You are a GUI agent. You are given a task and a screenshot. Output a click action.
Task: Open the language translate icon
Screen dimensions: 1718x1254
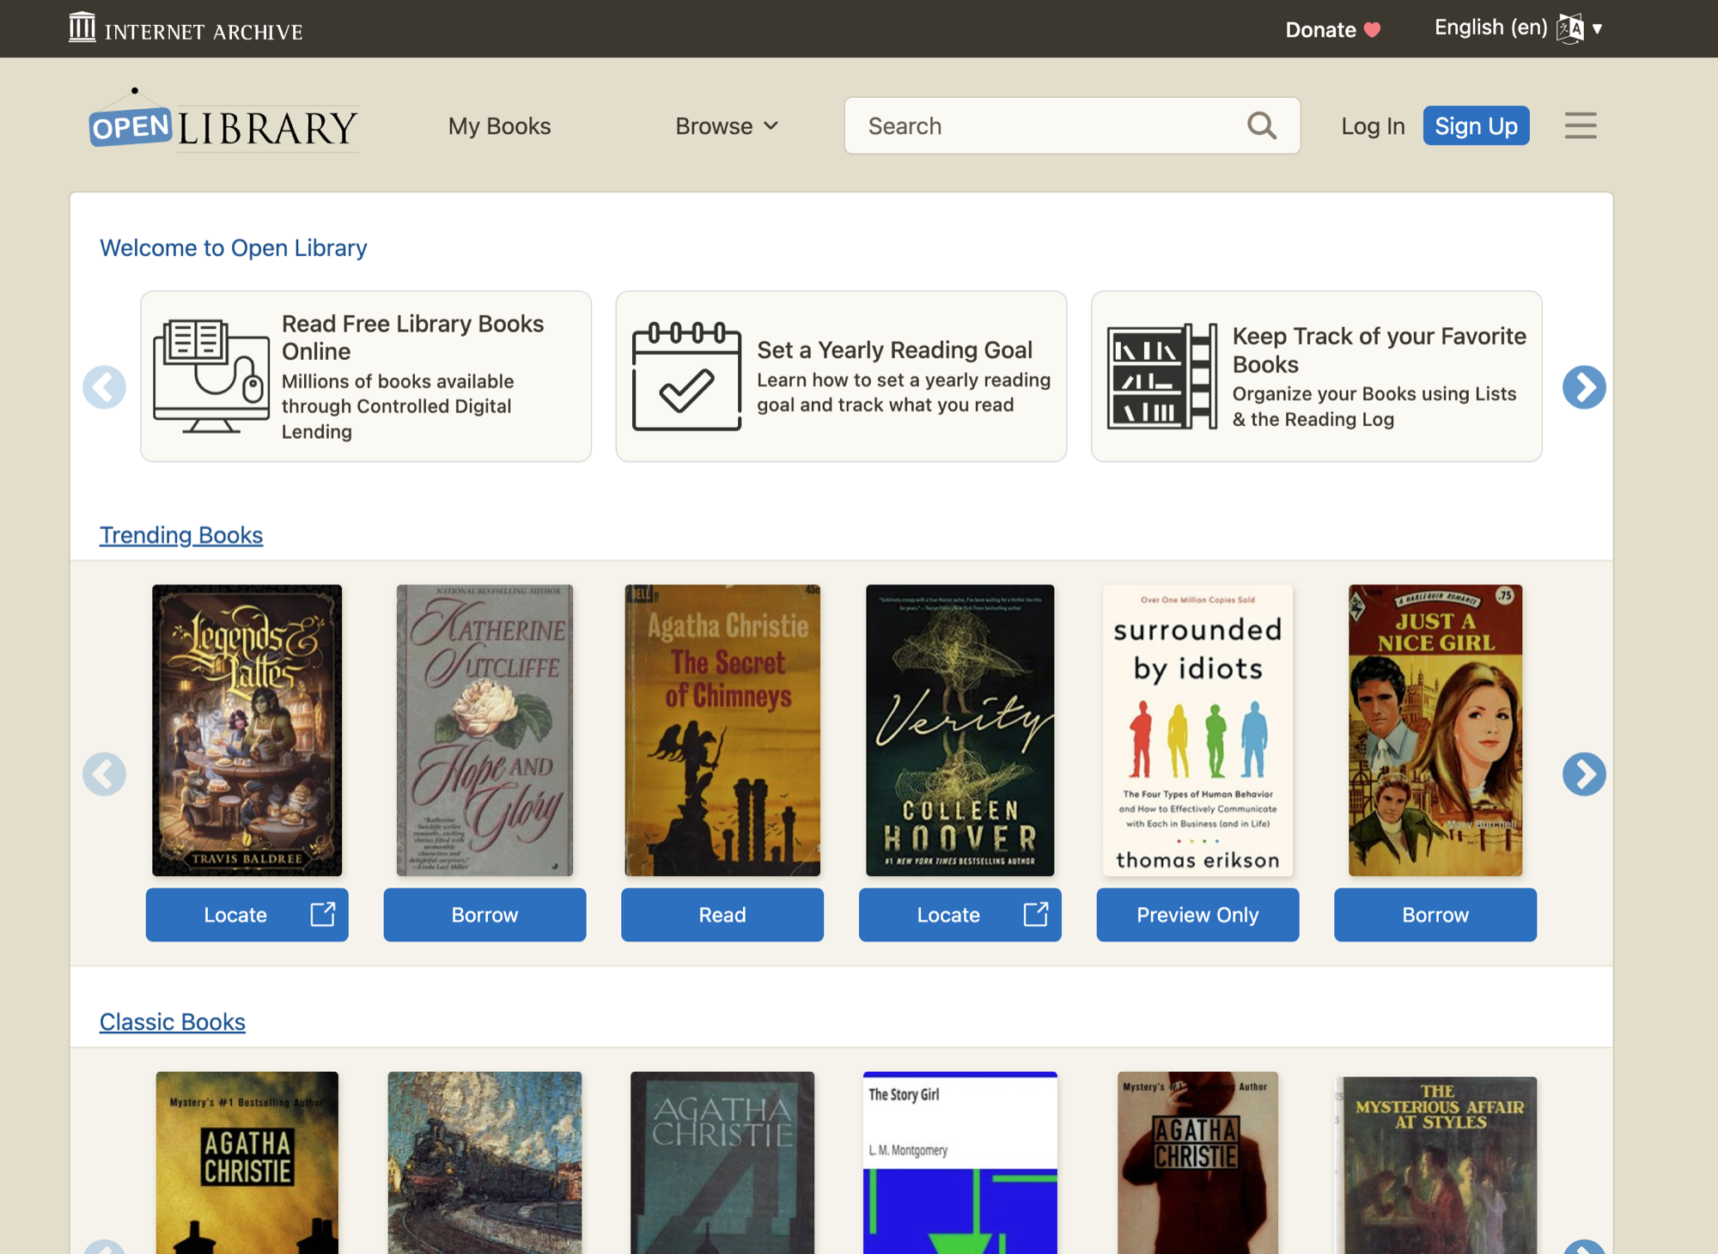pos(1570,28)
